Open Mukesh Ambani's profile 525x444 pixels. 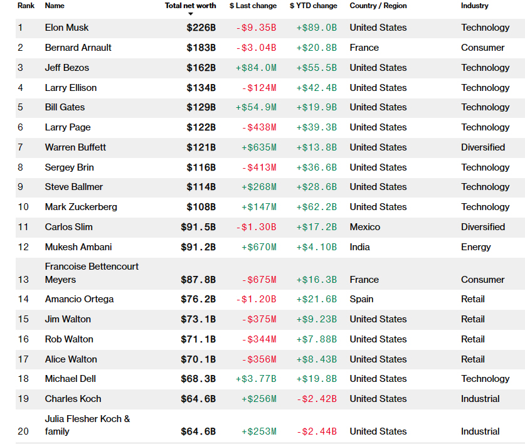point(78,247)
